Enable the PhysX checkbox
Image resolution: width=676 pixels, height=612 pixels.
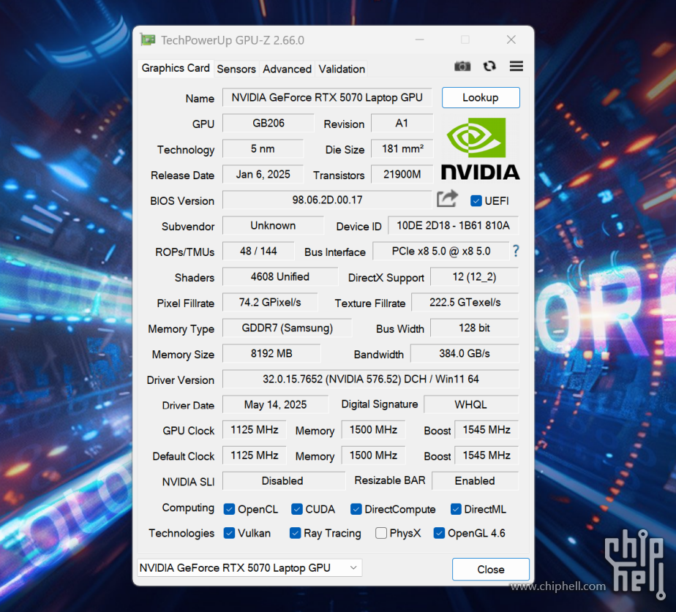[380, 533]
